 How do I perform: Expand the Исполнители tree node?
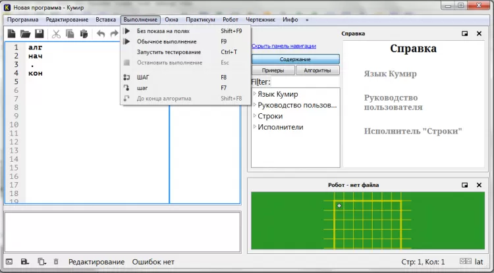click(254, 126)
